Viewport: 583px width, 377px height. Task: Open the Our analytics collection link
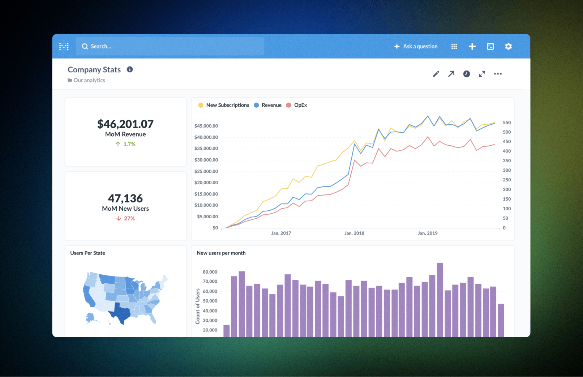pyautogui.click(x=89, y=80)
